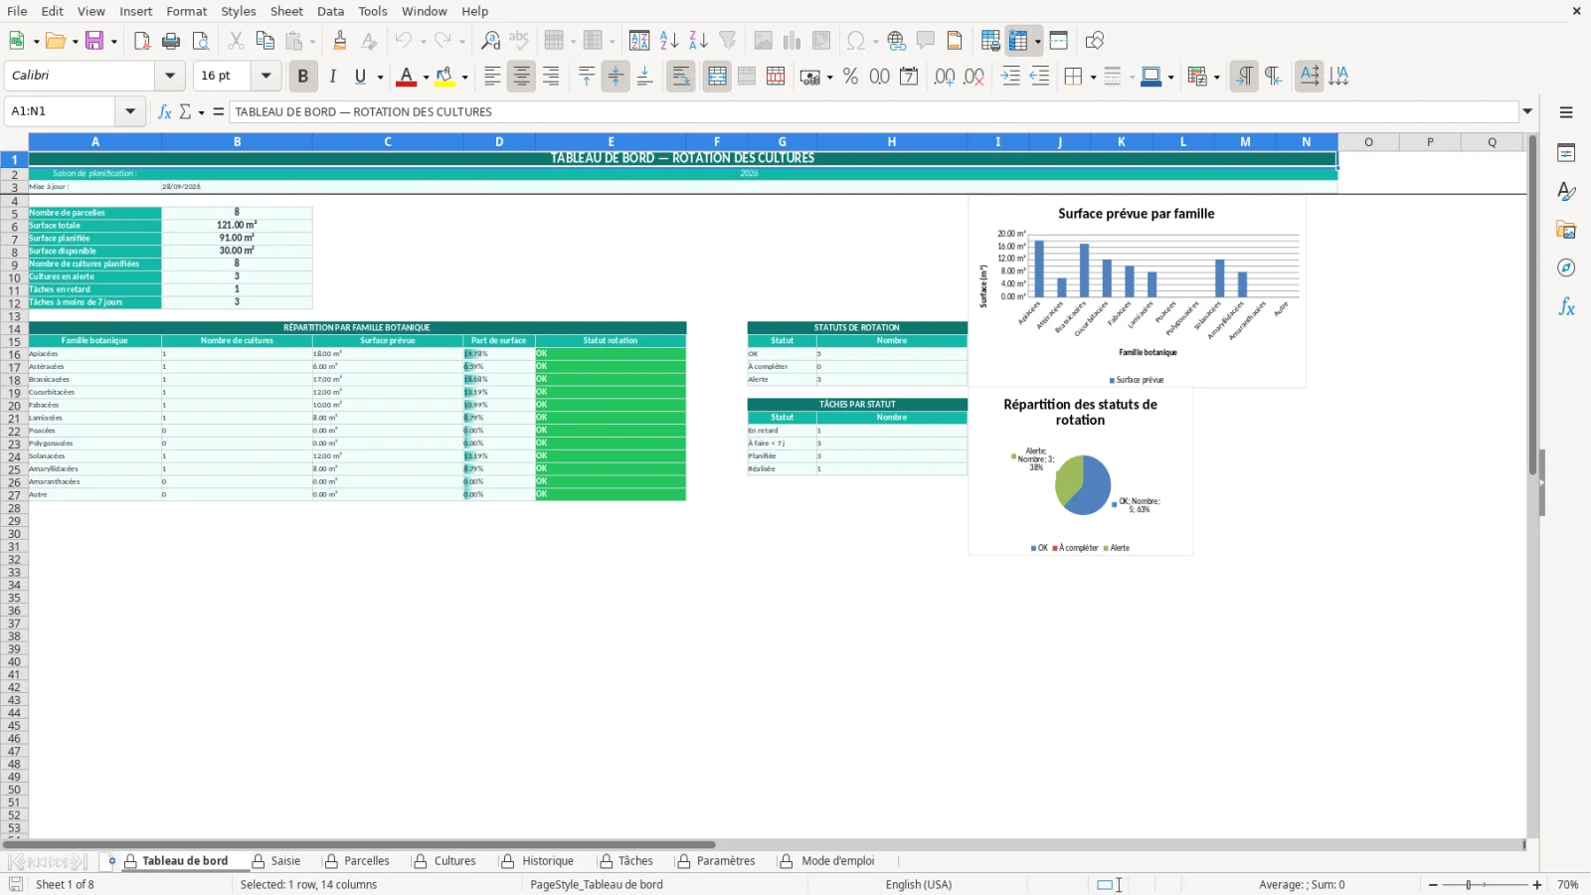
Task: Click the Insert Chart icon
Action: (x=793, y=41)
